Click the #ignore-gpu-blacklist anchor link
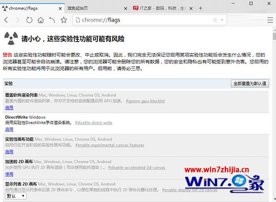Image resolution: width=276 pixels, height=202 pixels. click(145, 101)
